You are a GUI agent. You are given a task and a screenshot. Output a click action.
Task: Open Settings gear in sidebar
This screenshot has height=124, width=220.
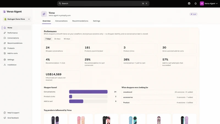[5, 60]
